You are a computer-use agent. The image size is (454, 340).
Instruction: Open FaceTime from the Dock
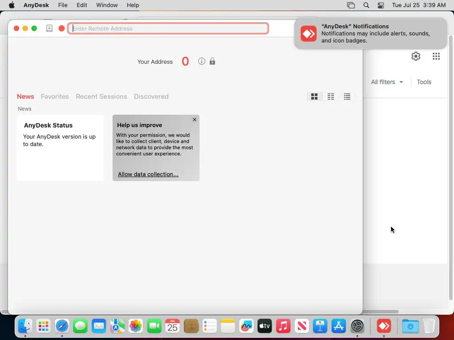click(154, 326)
